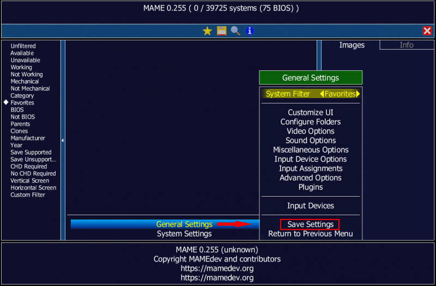Choose the CHD Required filter
436x286 pixels.
point(29,167)
